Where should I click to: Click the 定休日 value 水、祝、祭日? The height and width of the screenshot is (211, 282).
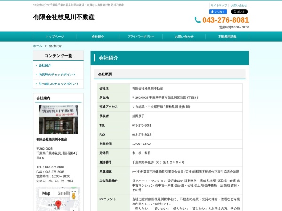pyautogui.click(x=141, y=153)
